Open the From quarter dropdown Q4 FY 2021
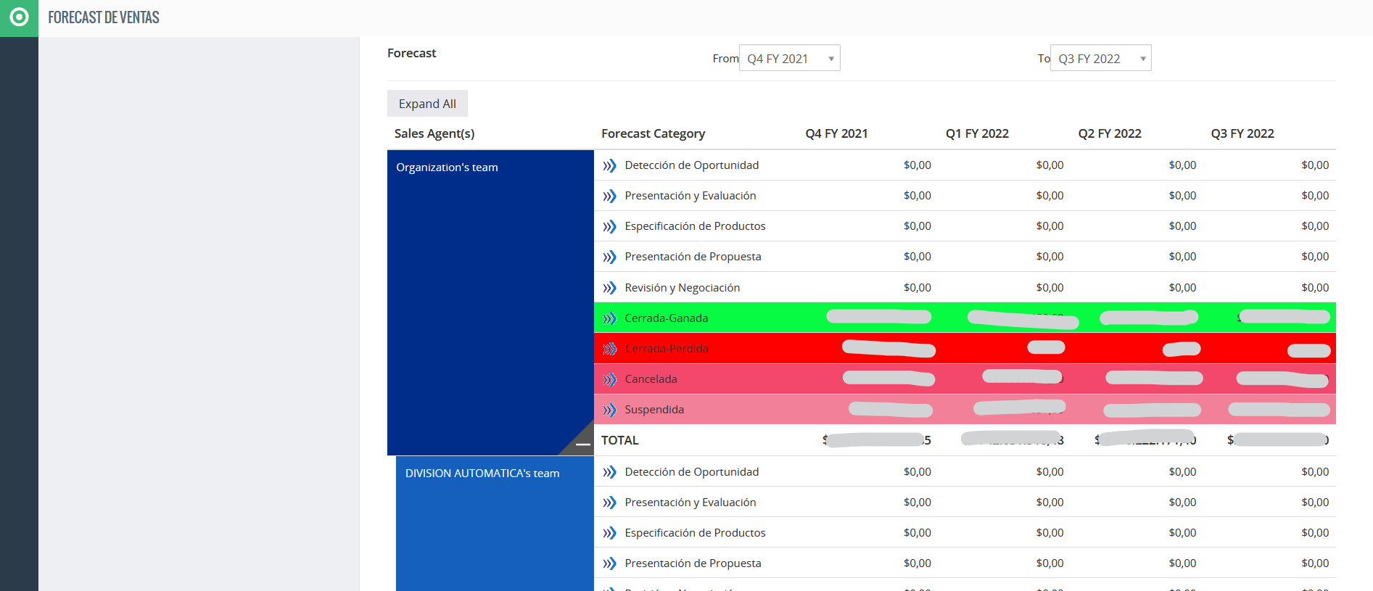The width and height of the screenshot is (1373, 591). coord(789,58)
